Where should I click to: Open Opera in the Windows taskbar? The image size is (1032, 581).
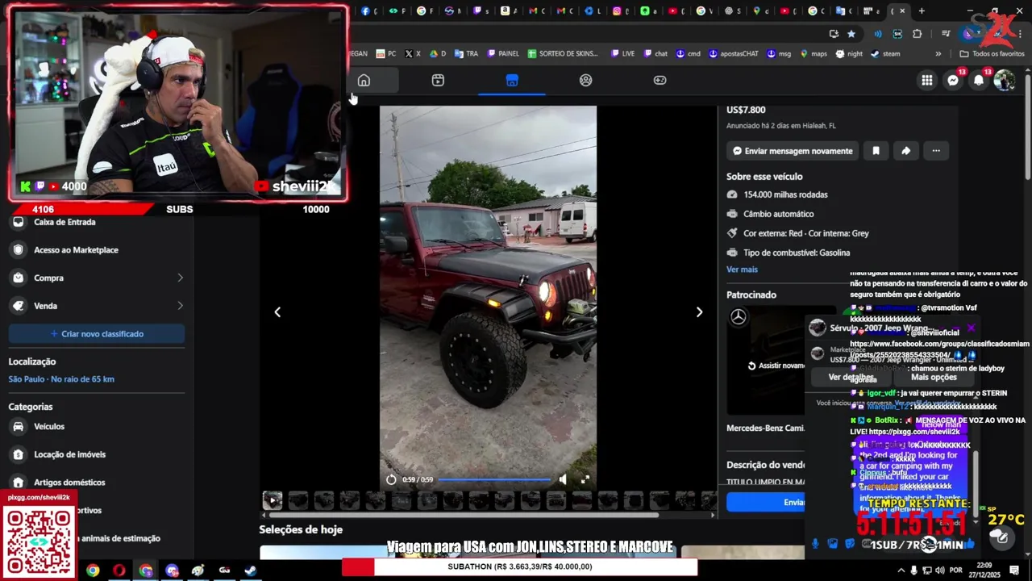click(119, 571)
